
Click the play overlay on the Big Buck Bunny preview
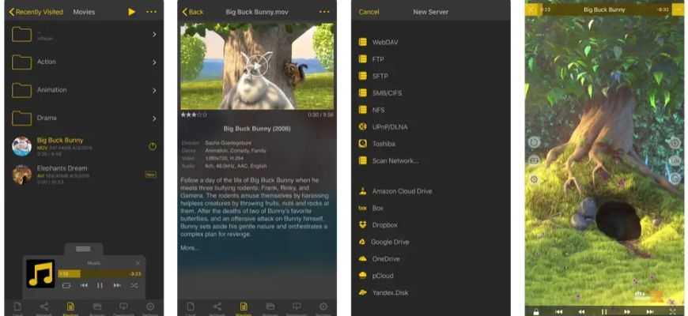[x=256, y=66]
